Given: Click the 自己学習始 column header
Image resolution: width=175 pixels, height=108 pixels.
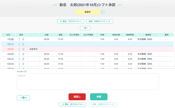Looking at the screenshot, I should point(74,35).
